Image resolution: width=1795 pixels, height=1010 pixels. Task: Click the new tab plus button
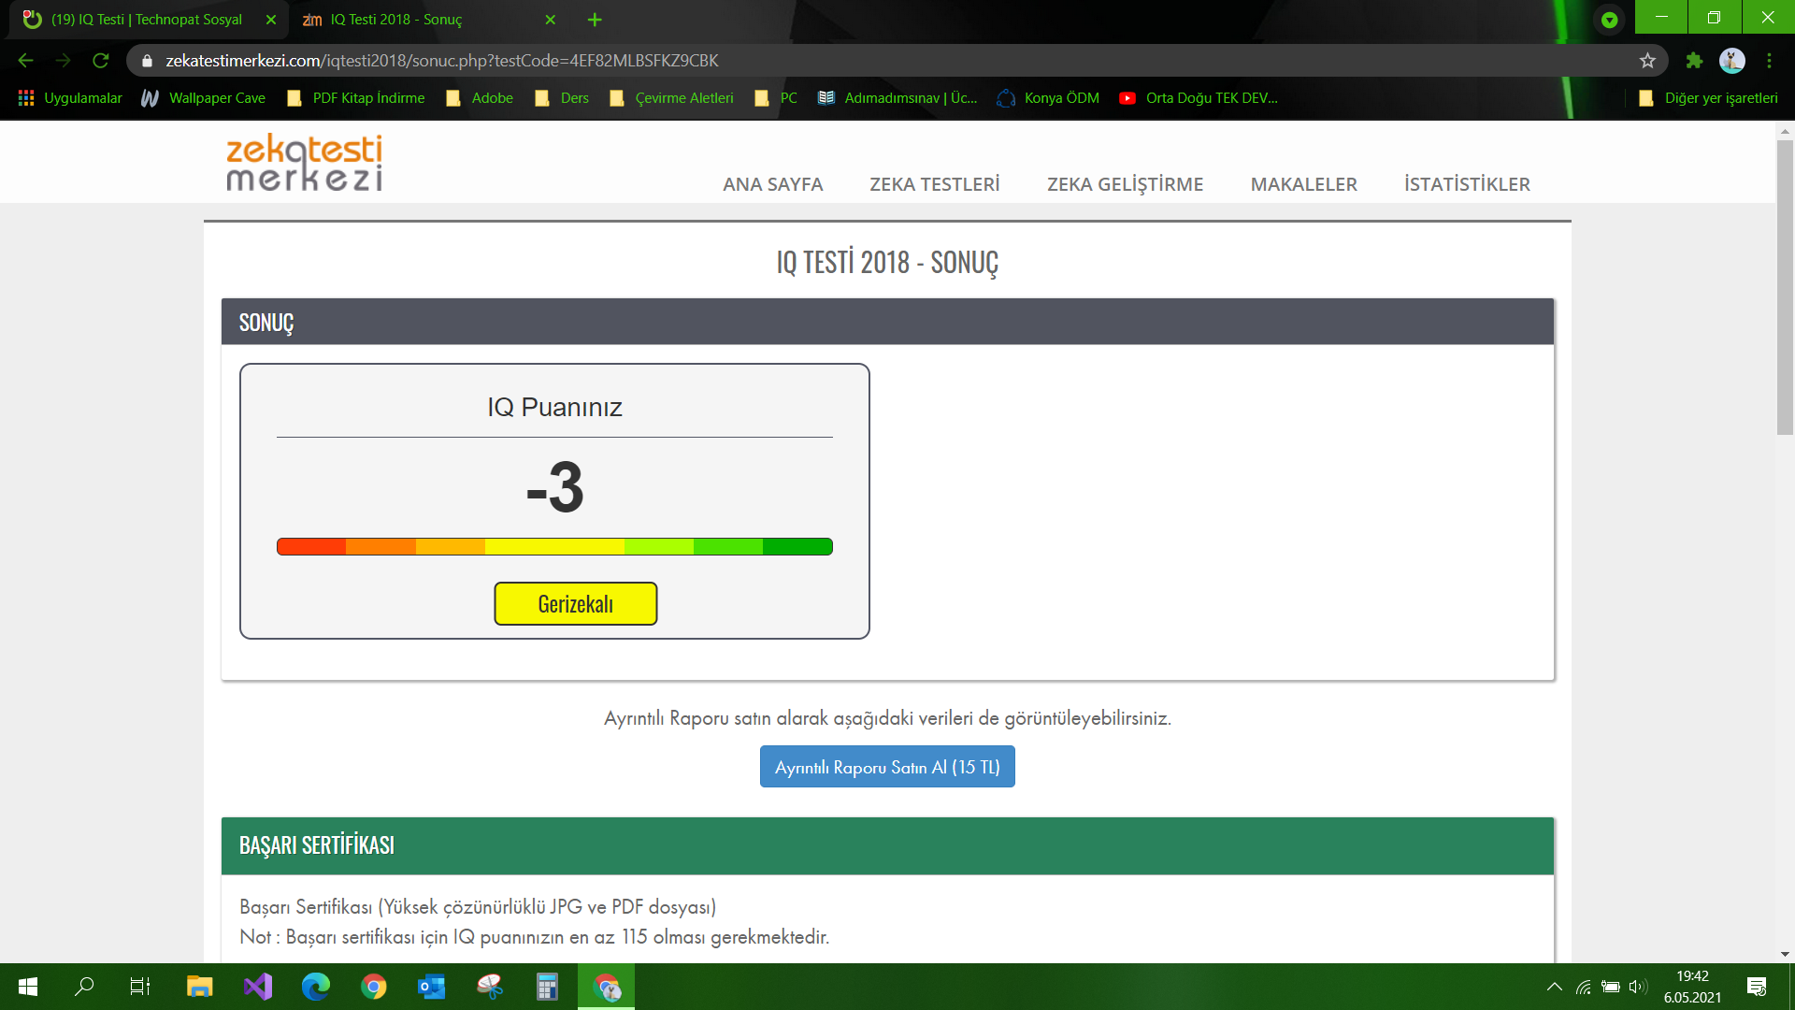595,20
